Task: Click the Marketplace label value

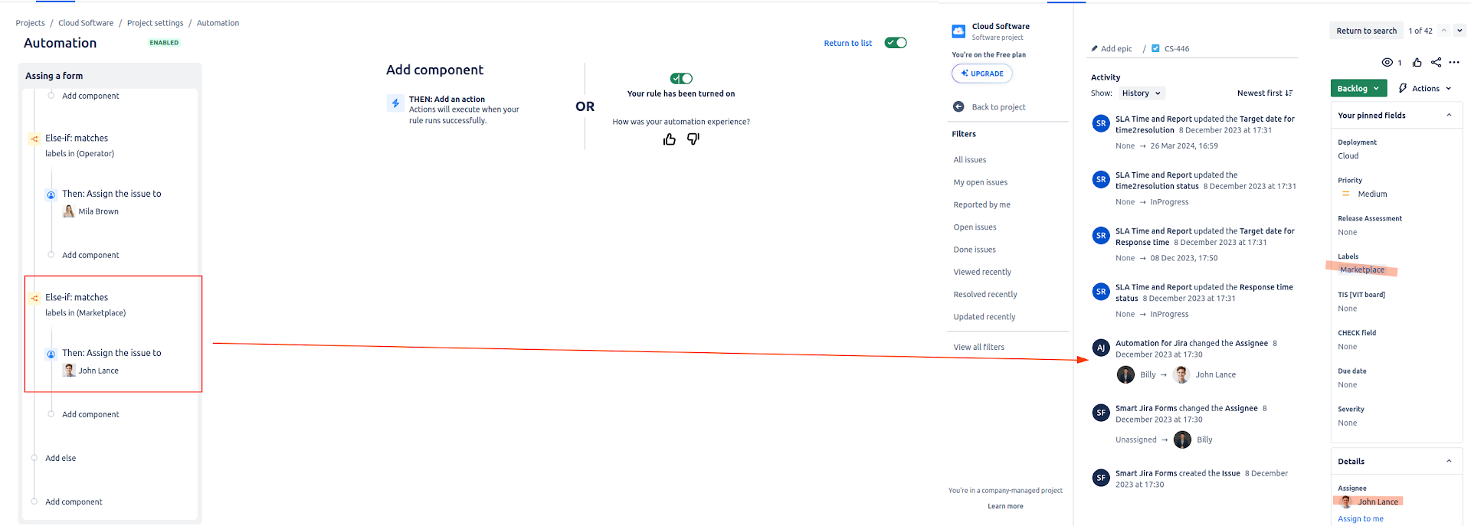Action: point(1361,270)
